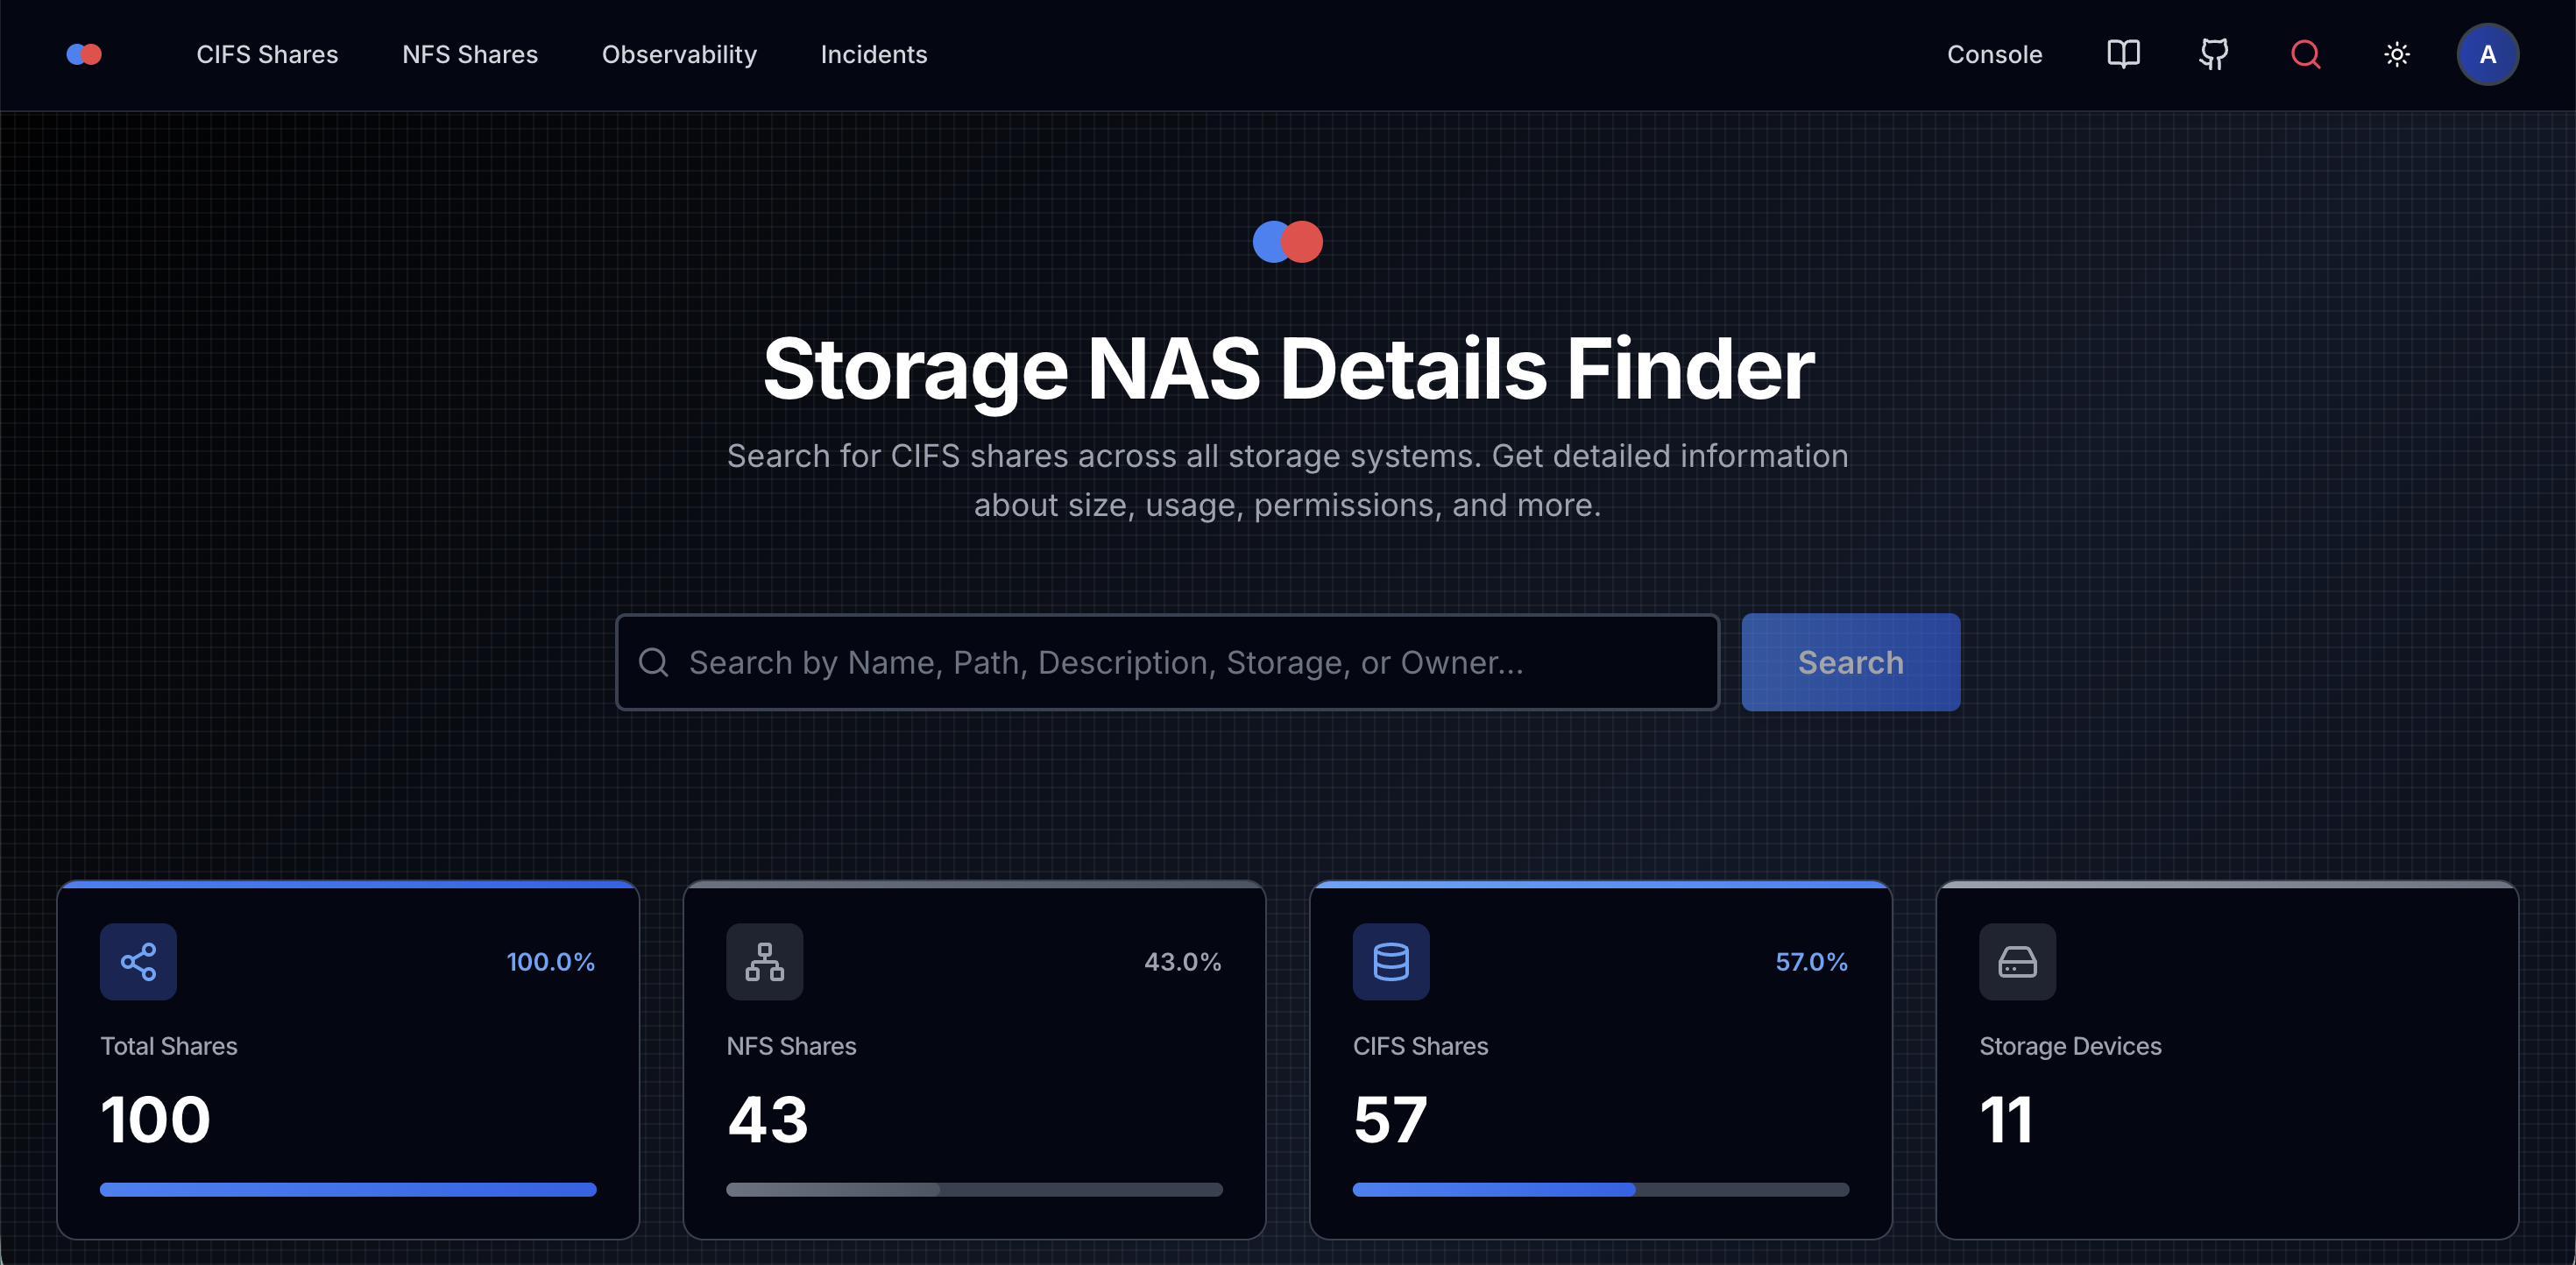Screen dimensions: 2576x1265
Task: Click the subtitle starting "Search for CIFS shares across"
Action: tap(1288, 480)
